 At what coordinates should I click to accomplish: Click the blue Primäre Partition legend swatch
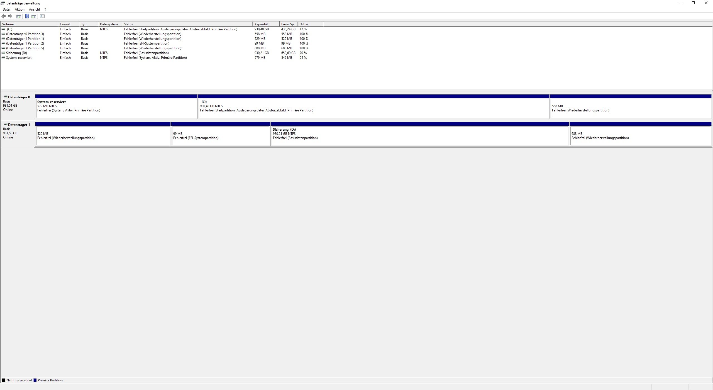click(35, 380)
